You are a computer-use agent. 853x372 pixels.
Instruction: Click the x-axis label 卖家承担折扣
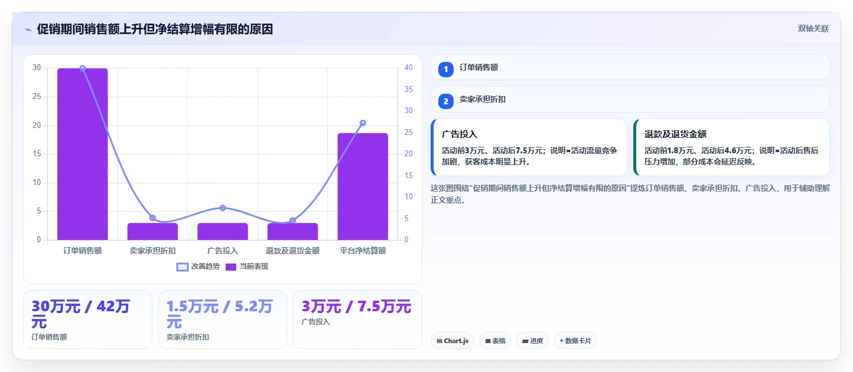coord(152,251)
